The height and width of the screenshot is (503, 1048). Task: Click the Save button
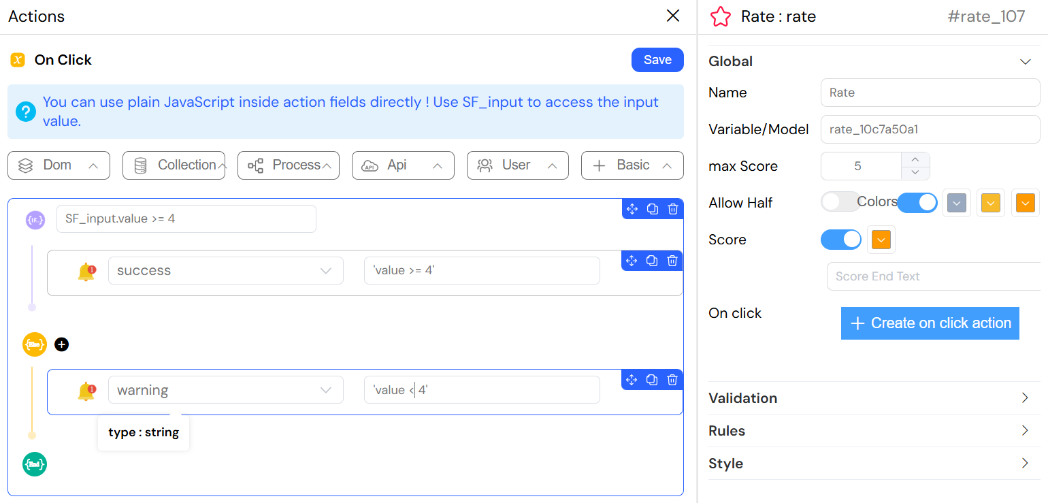(657, 60)
